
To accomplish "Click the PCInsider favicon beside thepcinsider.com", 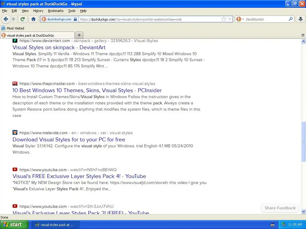I will (x=15, y=83).
